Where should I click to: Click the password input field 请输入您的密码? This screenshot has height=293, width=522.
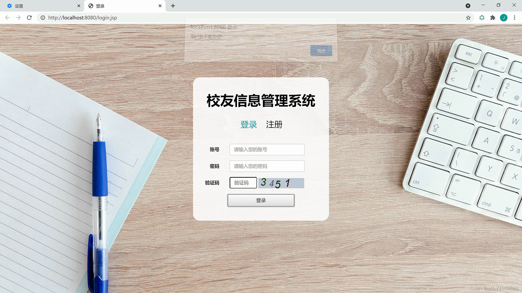(x=267, y=166)
